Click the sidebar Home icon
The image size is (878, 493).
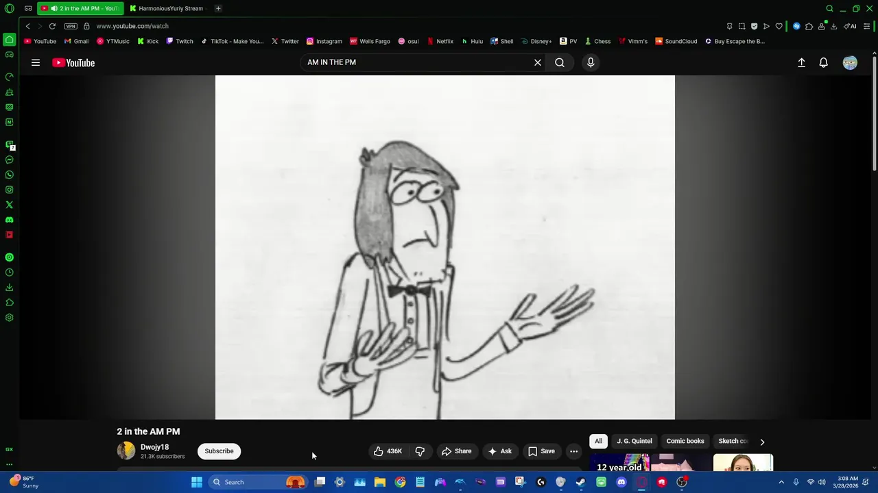point(9,39)
